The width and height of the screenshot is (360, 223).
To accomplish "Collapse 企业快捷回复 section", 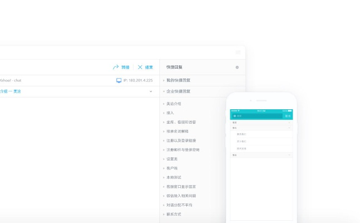I will [x=177, y=91].
